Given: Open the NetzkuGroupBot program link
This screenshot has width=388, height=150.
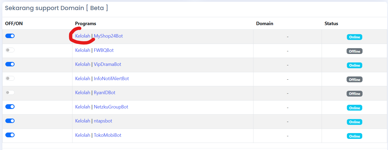Looking at the screenshot, I should tap(111, 107).
